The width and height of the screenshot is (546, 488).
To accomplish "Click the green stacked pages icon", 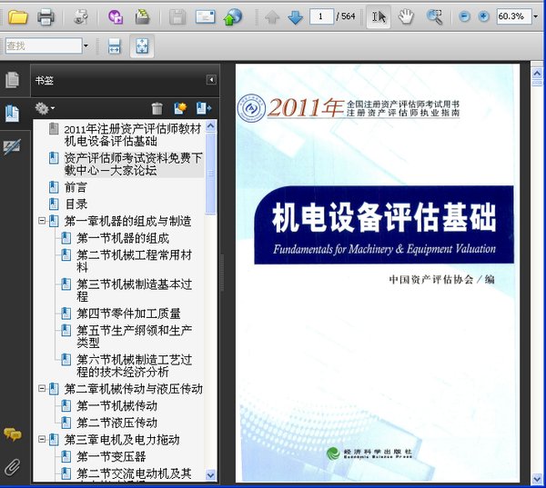I will tap(143, 16).
